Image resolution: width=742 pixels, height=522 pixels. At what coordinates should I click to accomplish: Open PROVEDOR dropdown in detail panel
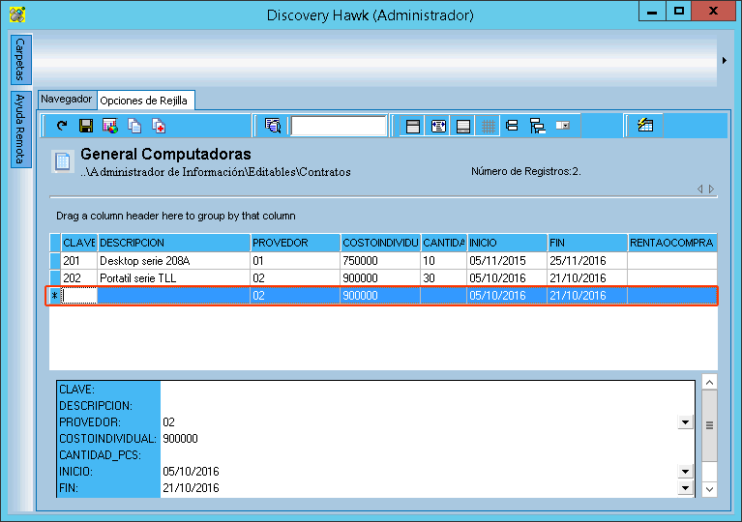pyautogui.click(x=685, y=422)
